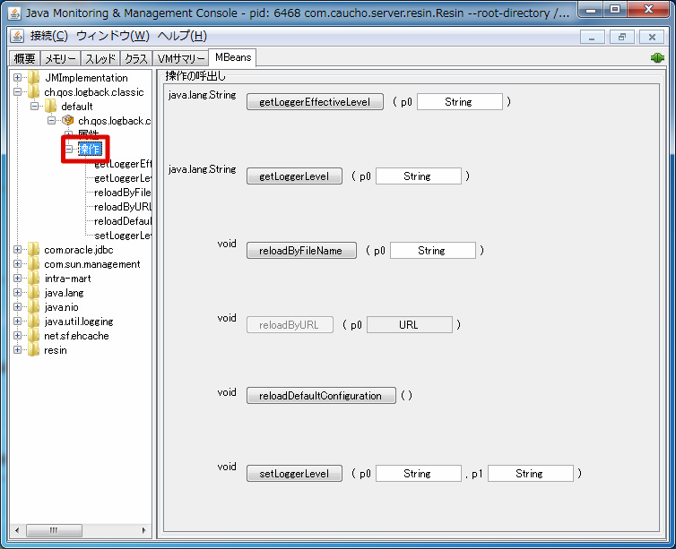Click the tree horizontal scrollbar thumb

tap(54, 530)
